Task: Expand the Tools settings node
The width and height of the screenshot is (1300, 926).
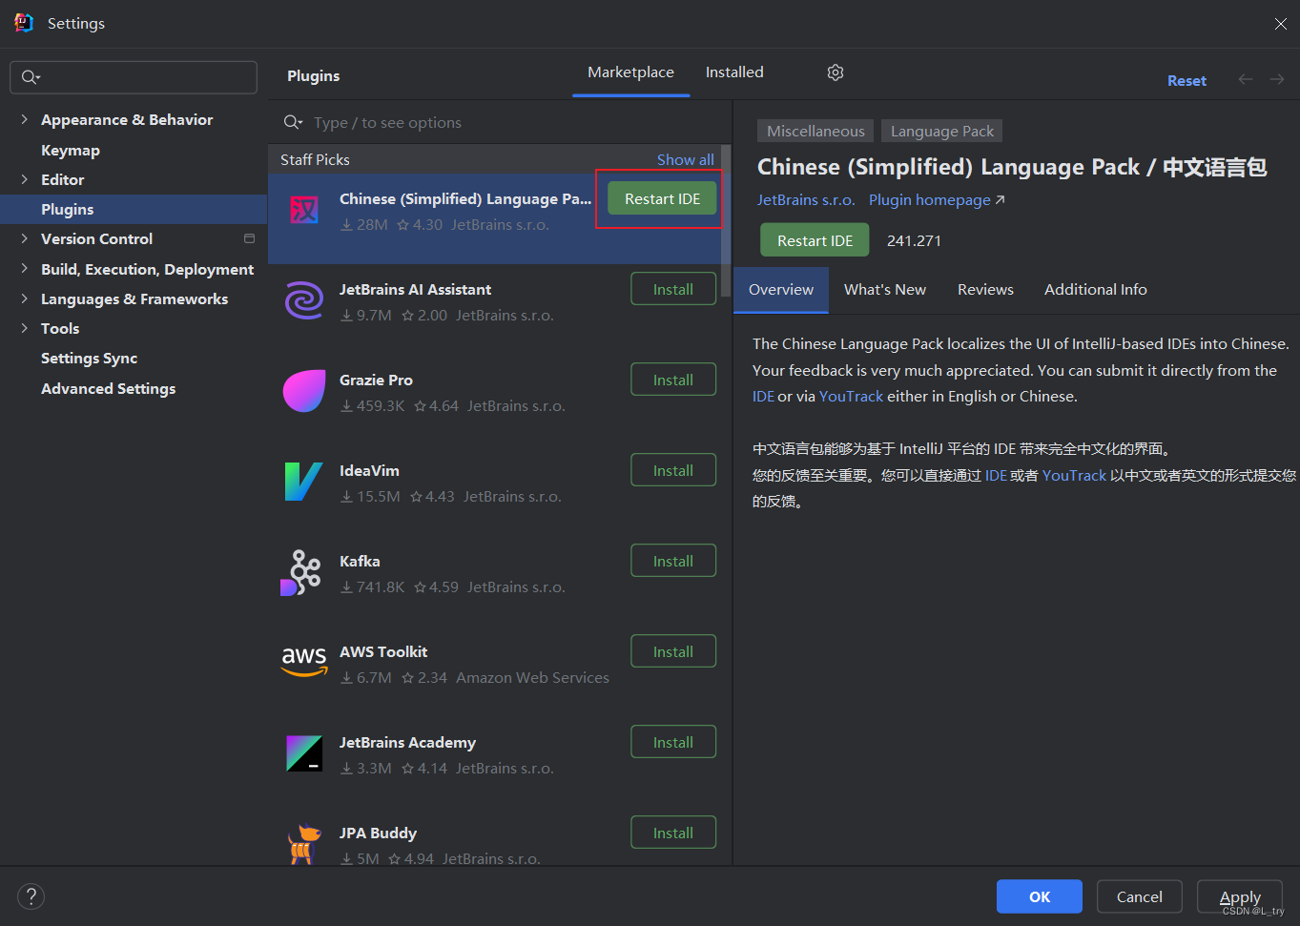Action: click(24, 328)
